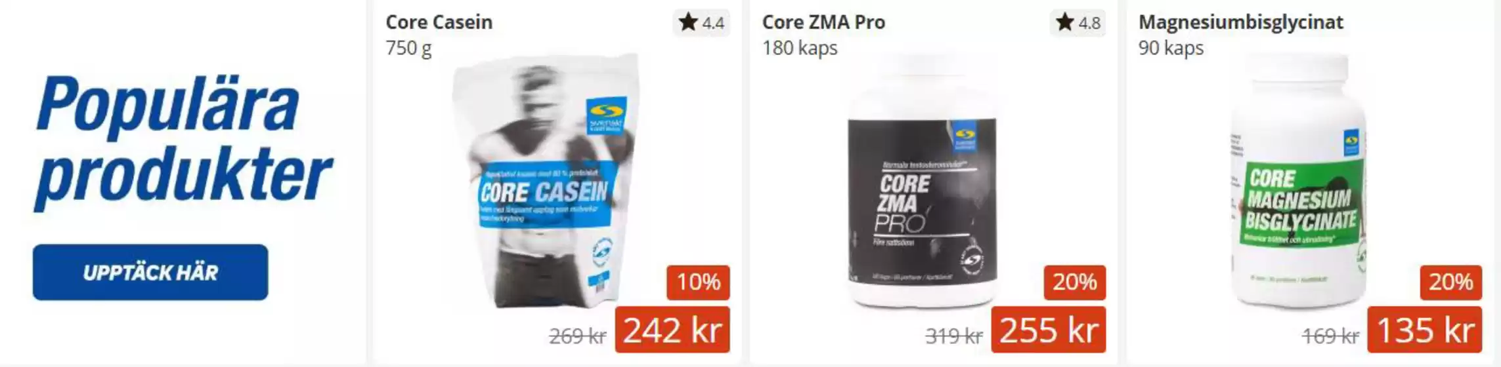Viewport: 1501px width, 367px height.
Task: Click the Core ZMA Pro 20% discount badge
Action: [x=1074, y=282]
